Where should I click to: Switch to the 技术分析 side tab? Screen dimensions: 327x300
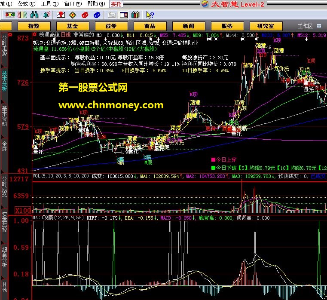(4, 81)
